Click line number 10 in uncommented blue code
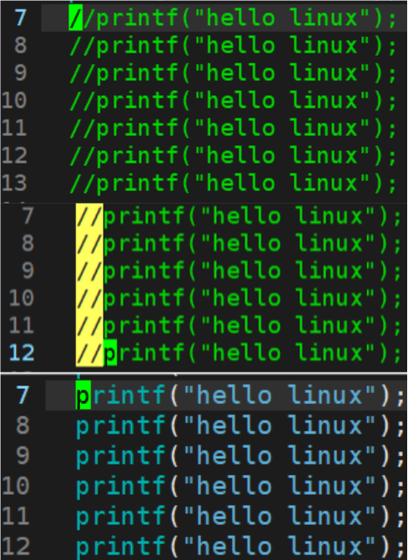 click(x=15, y=486)
